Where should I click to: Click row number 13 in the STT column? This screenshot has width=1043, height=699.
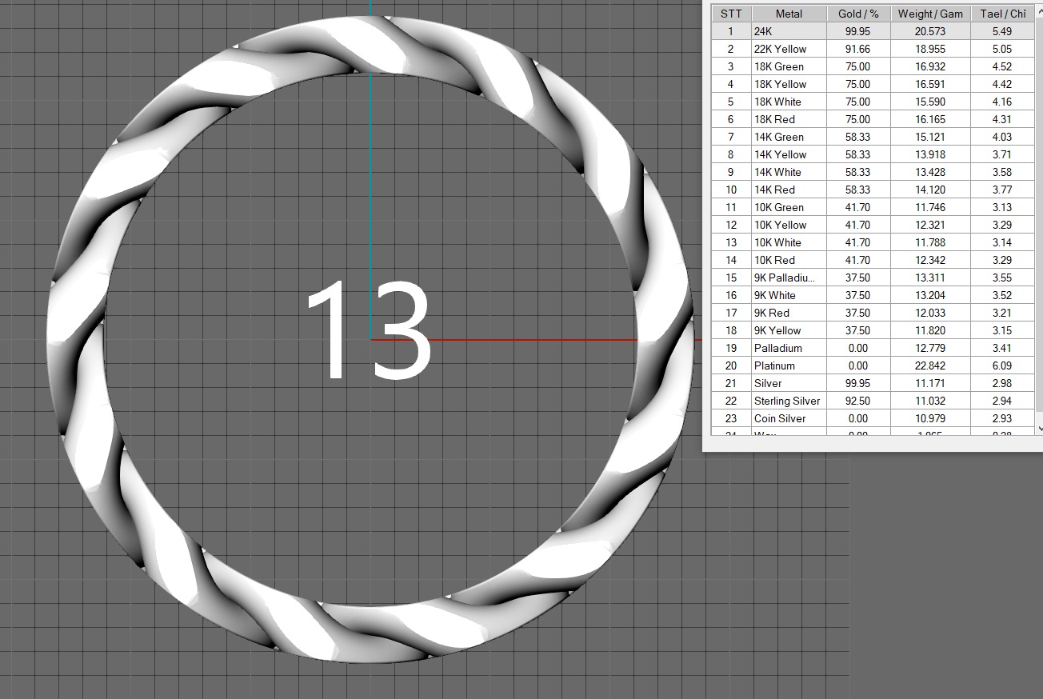pyautogui.click(x=731, y=242)
